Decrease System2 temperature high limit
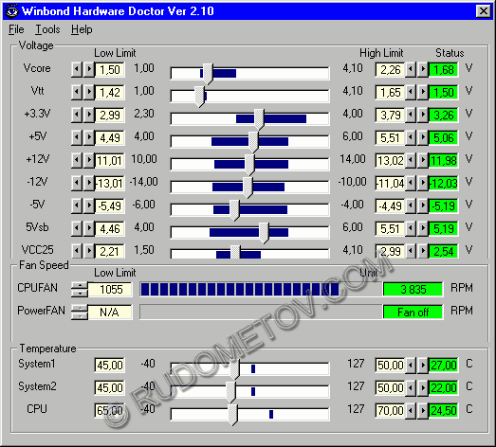The image size is (496, 447). 411,388
